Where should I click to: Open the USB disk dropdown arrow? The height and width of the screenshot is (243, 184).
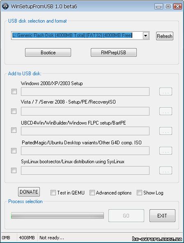[145, 36]
